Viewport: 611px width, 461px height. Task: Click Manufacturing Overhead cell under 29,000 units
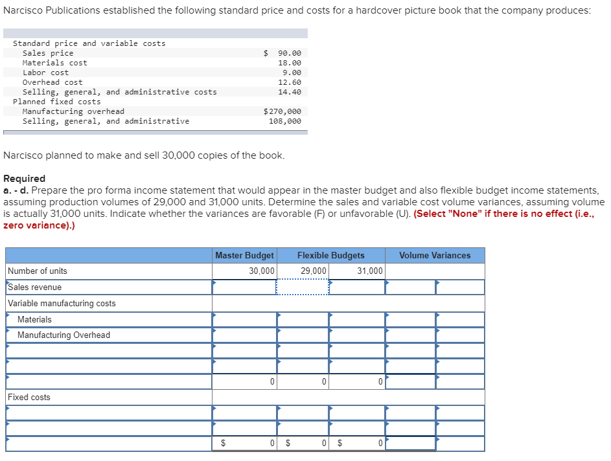click(303, 335)
